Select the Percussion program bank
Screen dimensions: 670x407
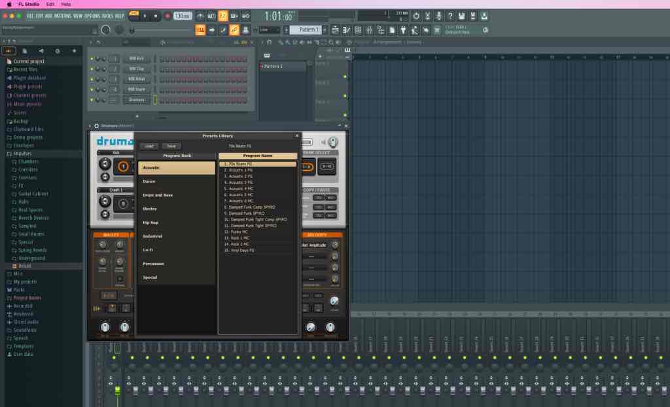(x=177, y=263)
